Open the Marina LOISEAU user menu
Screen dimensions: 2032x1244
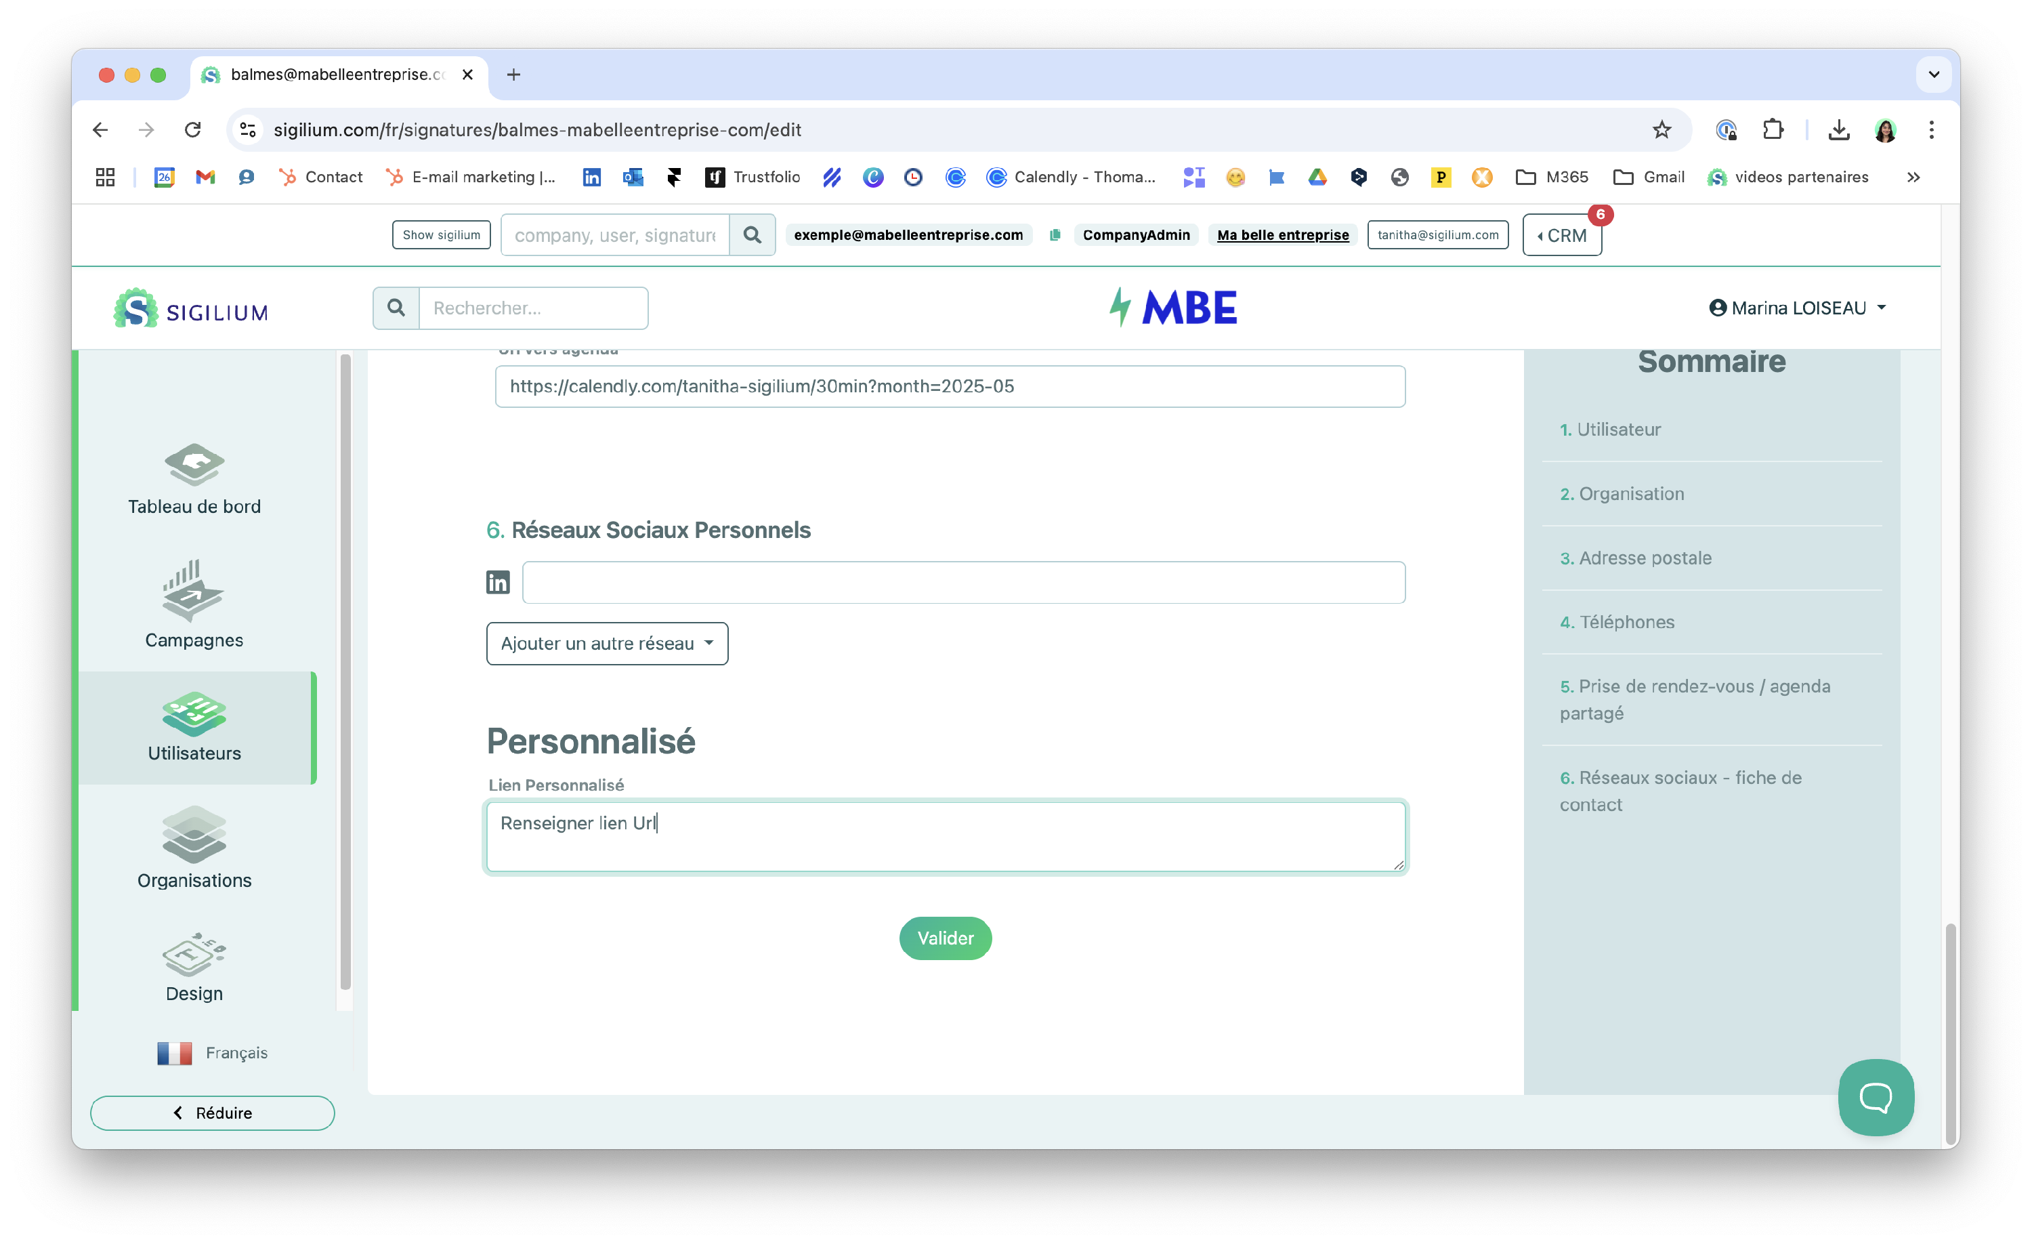point(1798,308)
